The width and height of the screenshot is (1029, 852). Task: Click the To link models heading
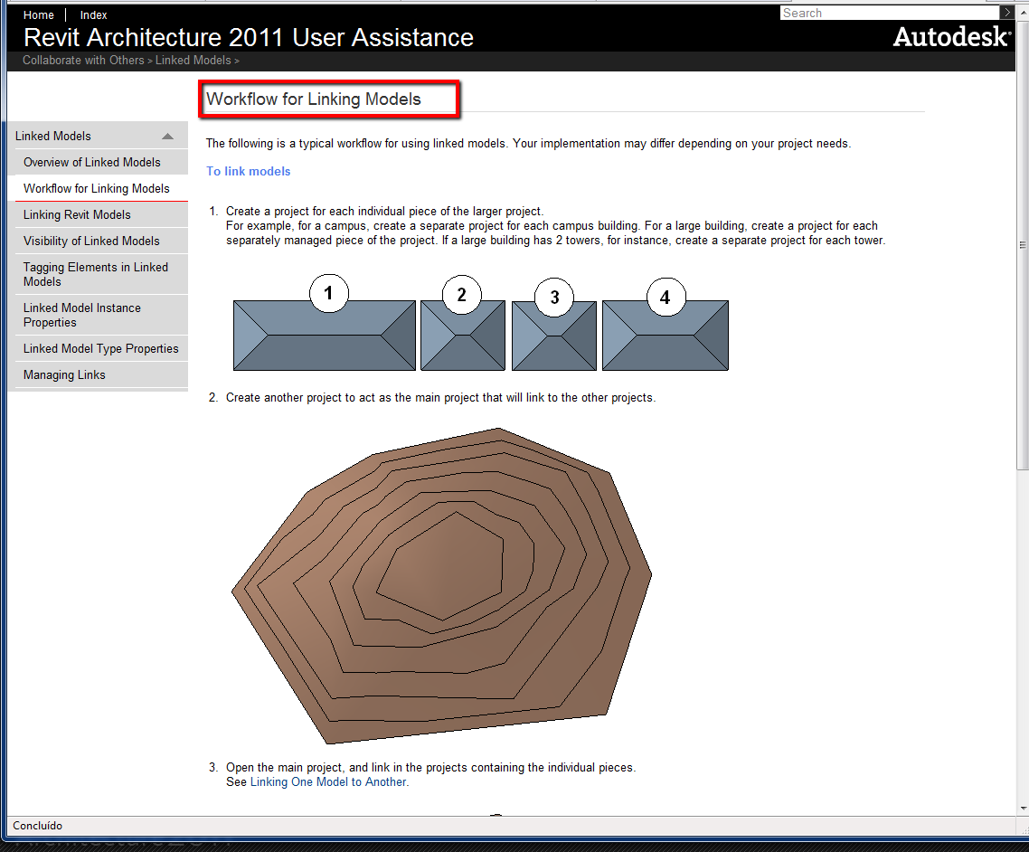(248, 171)
